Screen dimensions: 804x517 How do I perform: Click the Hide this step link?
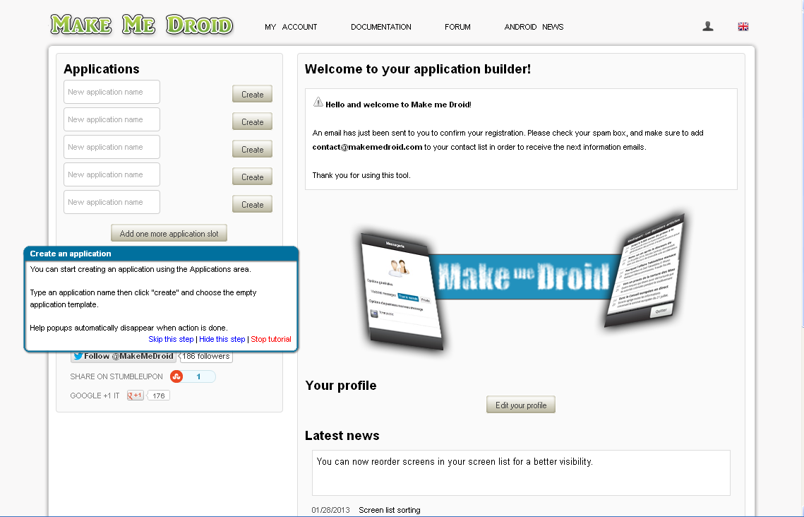[x=222, y=339]
